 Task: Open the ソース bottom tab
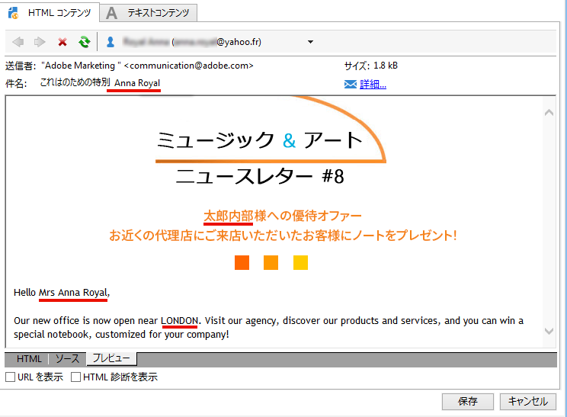click(67, 359)
